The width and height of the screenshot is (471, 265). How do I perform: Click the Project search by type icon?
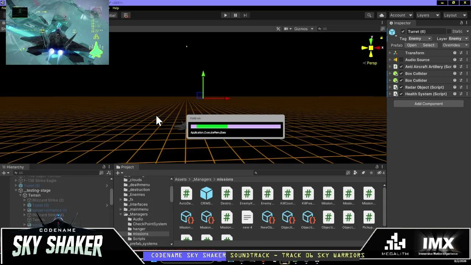pyautogui.click(x=355, y=173)
